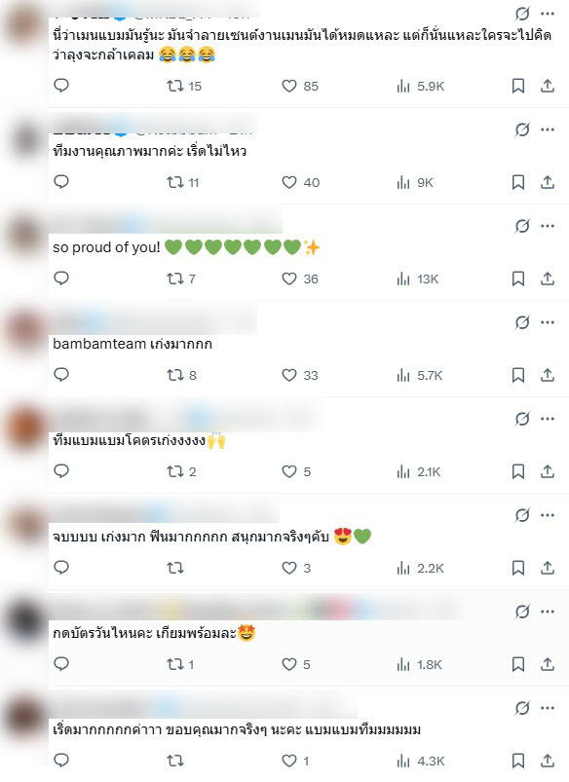Like the tweet with 85 likes

coord(299,86)
